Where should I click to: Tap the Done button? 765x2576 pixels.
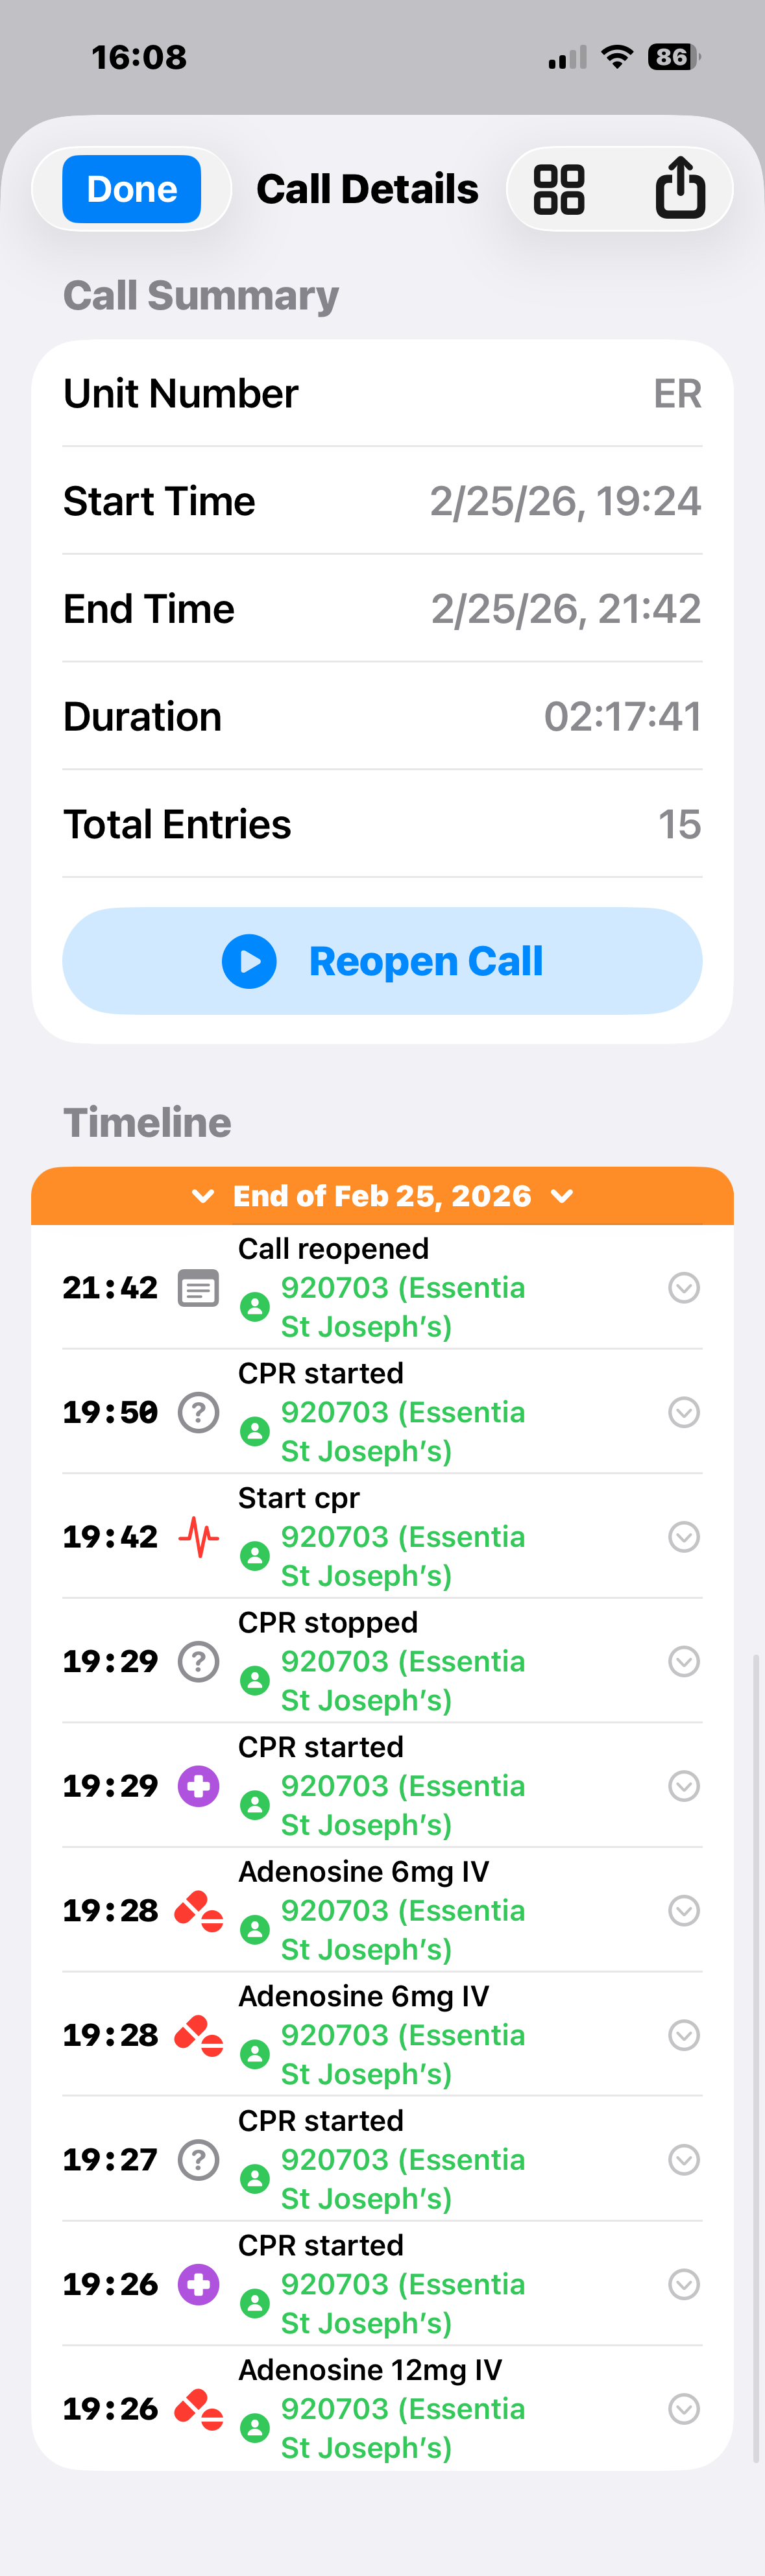130,188
